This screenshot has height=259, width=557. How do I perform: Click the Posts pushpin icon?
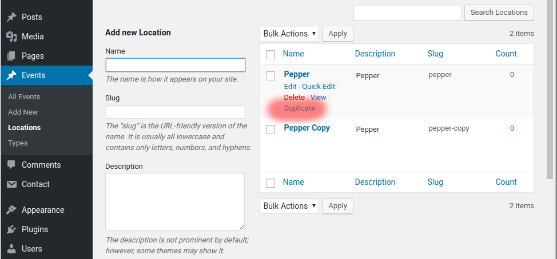click(11, 17)
